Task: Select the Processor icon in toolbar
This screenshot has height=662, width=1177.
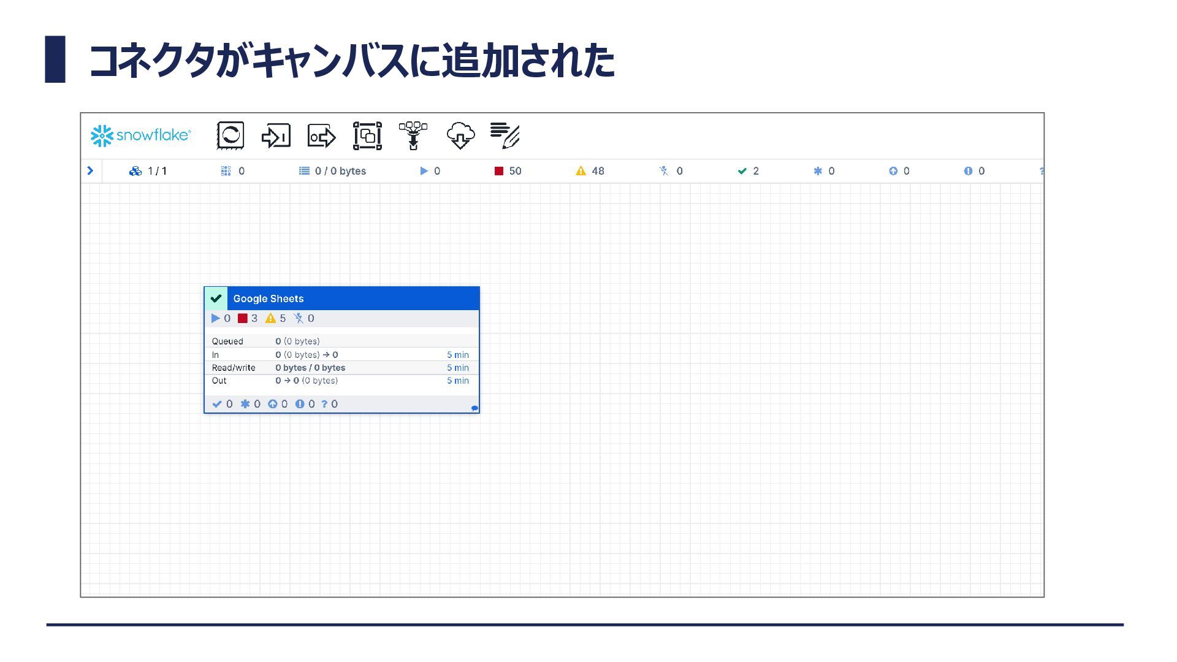Action: click(230, 135)
